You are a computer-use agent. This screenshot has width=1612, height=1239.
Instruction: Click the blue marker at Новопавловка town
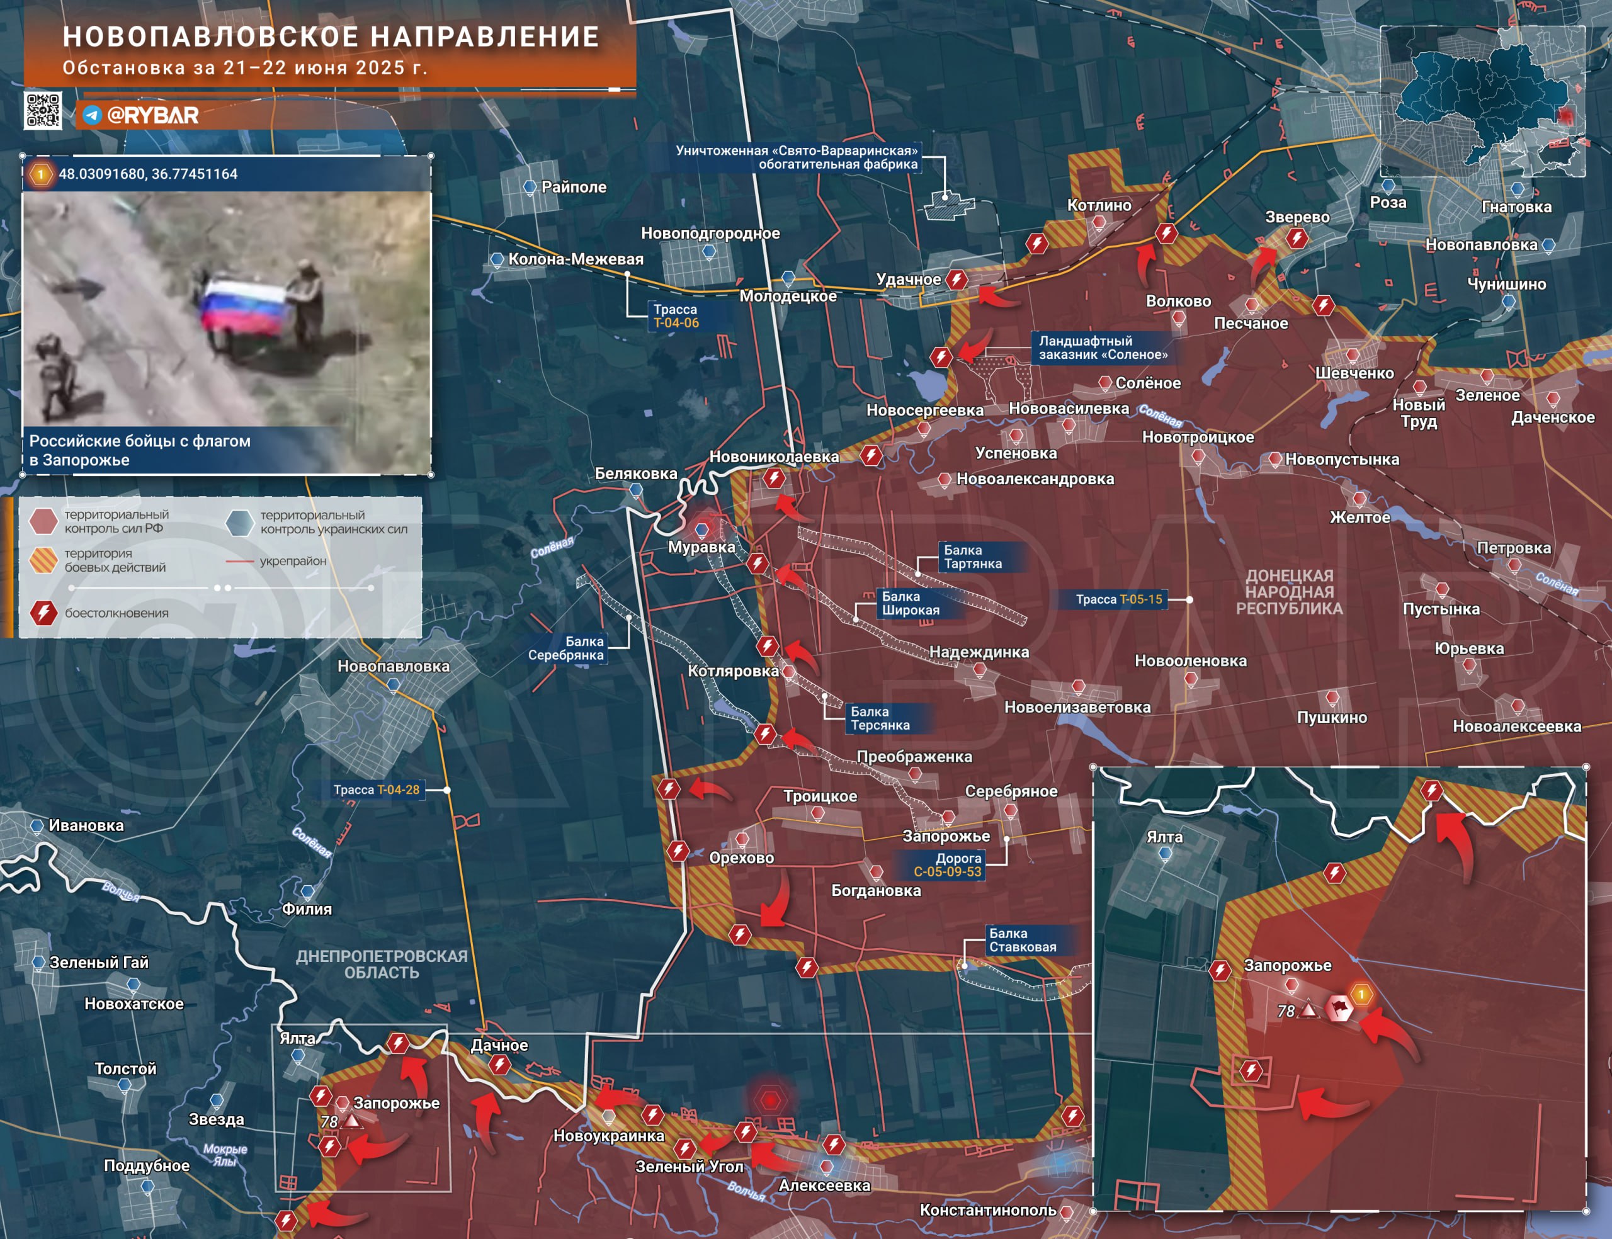pos(394,685)
